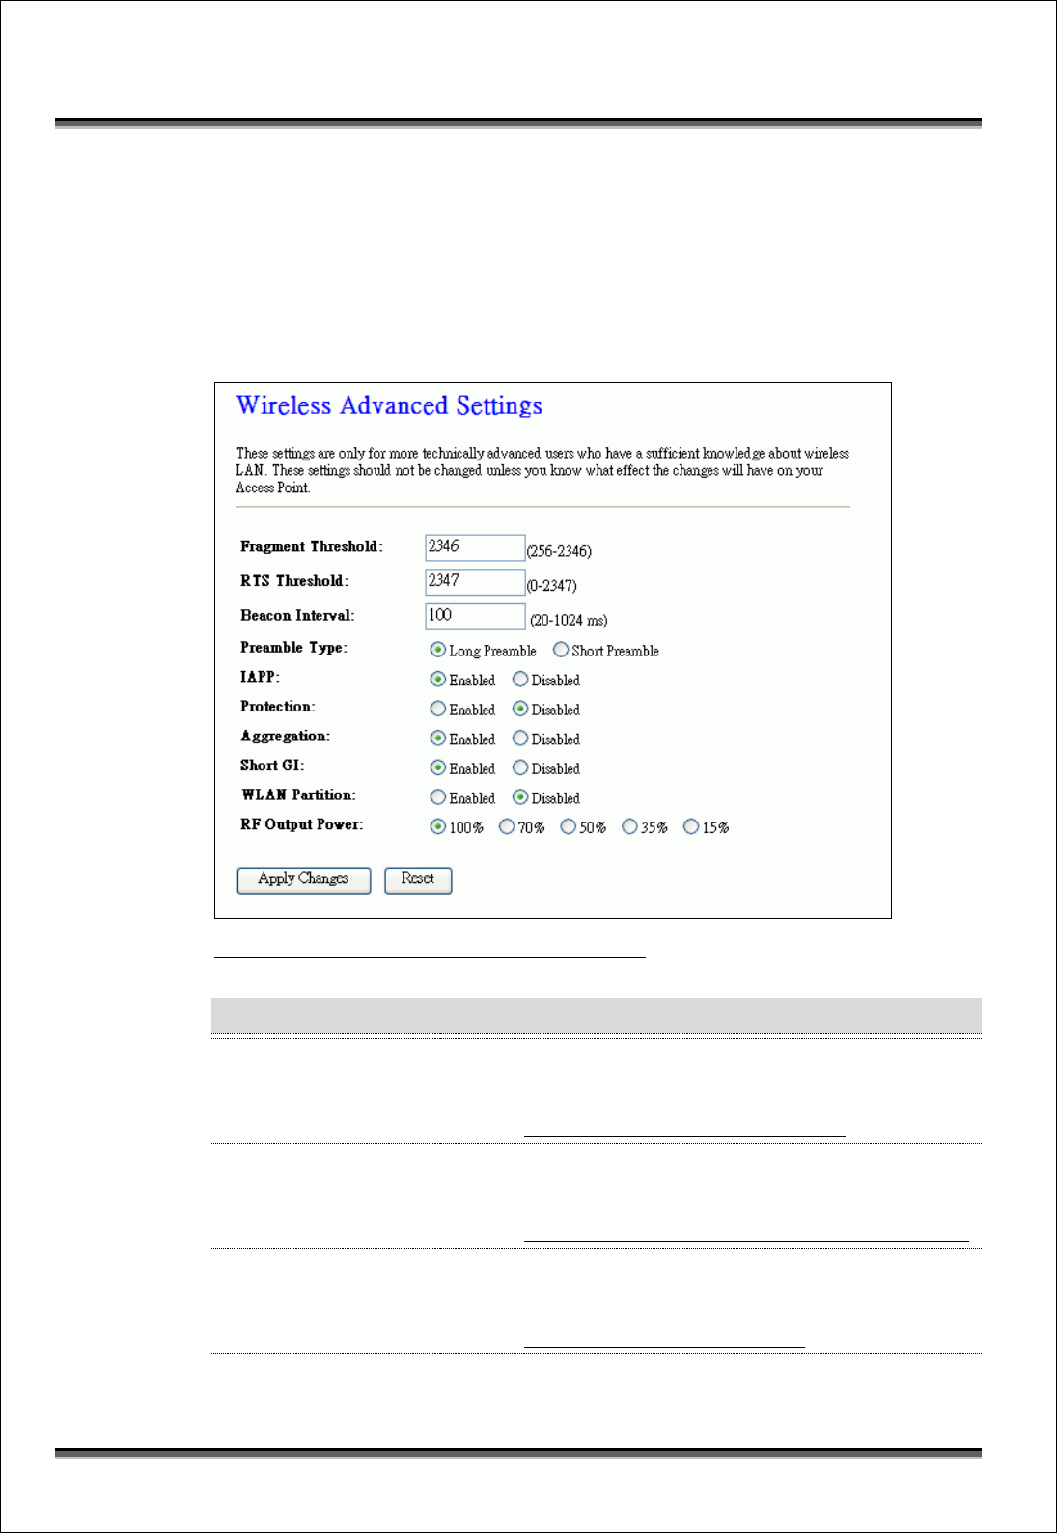1057x1533 pixels.
Task: Click the Short GI label
Action: click(x=272, y=766)
